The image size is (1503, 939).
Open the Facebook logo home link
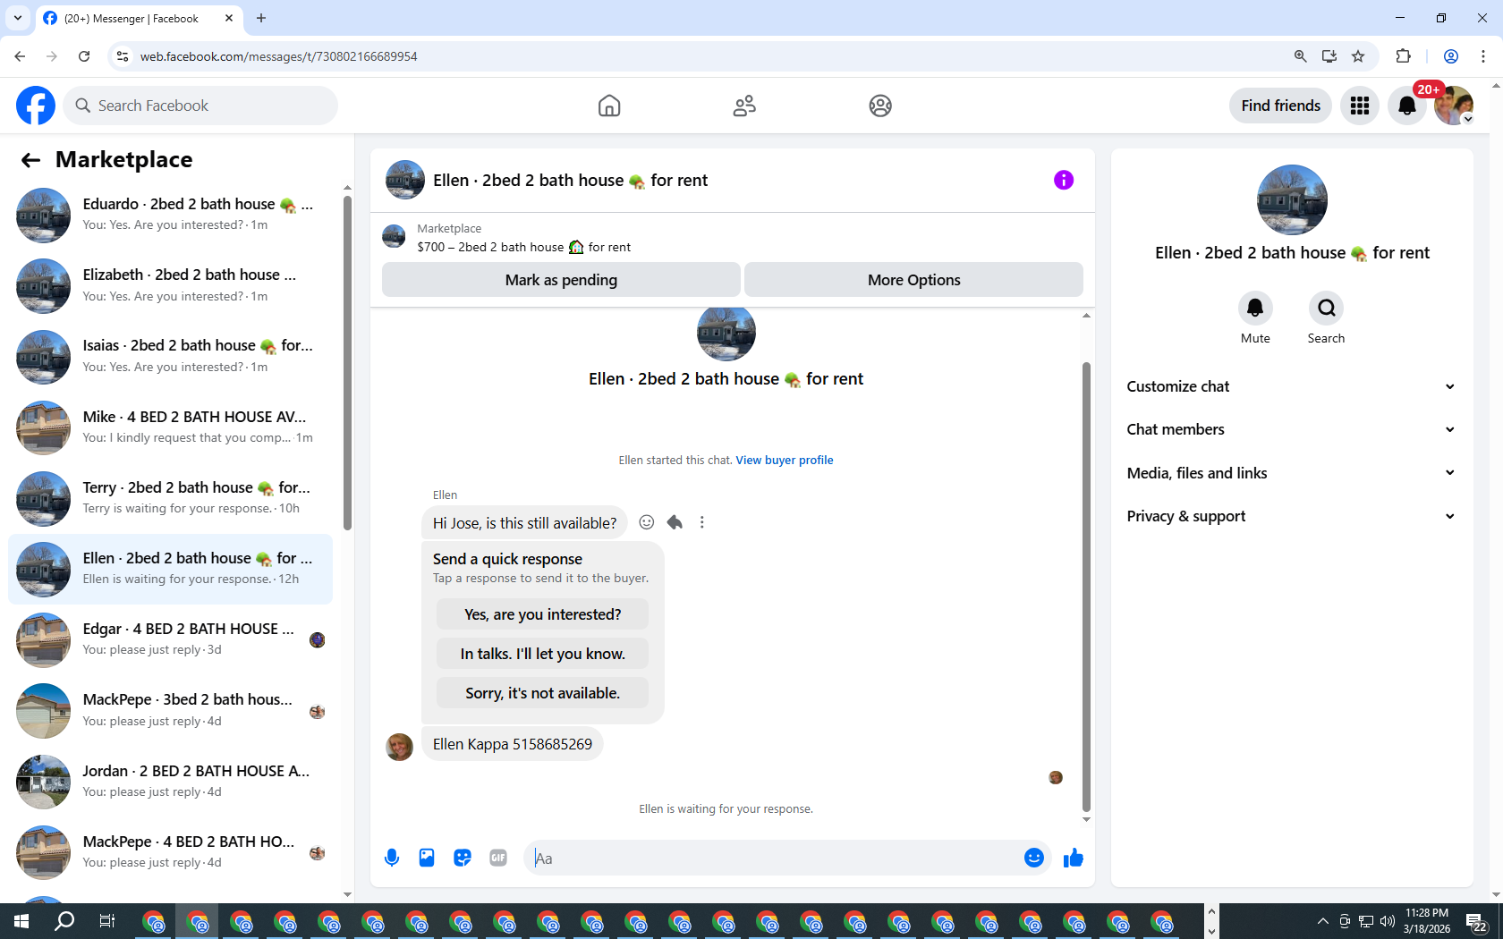coord(36,106)
